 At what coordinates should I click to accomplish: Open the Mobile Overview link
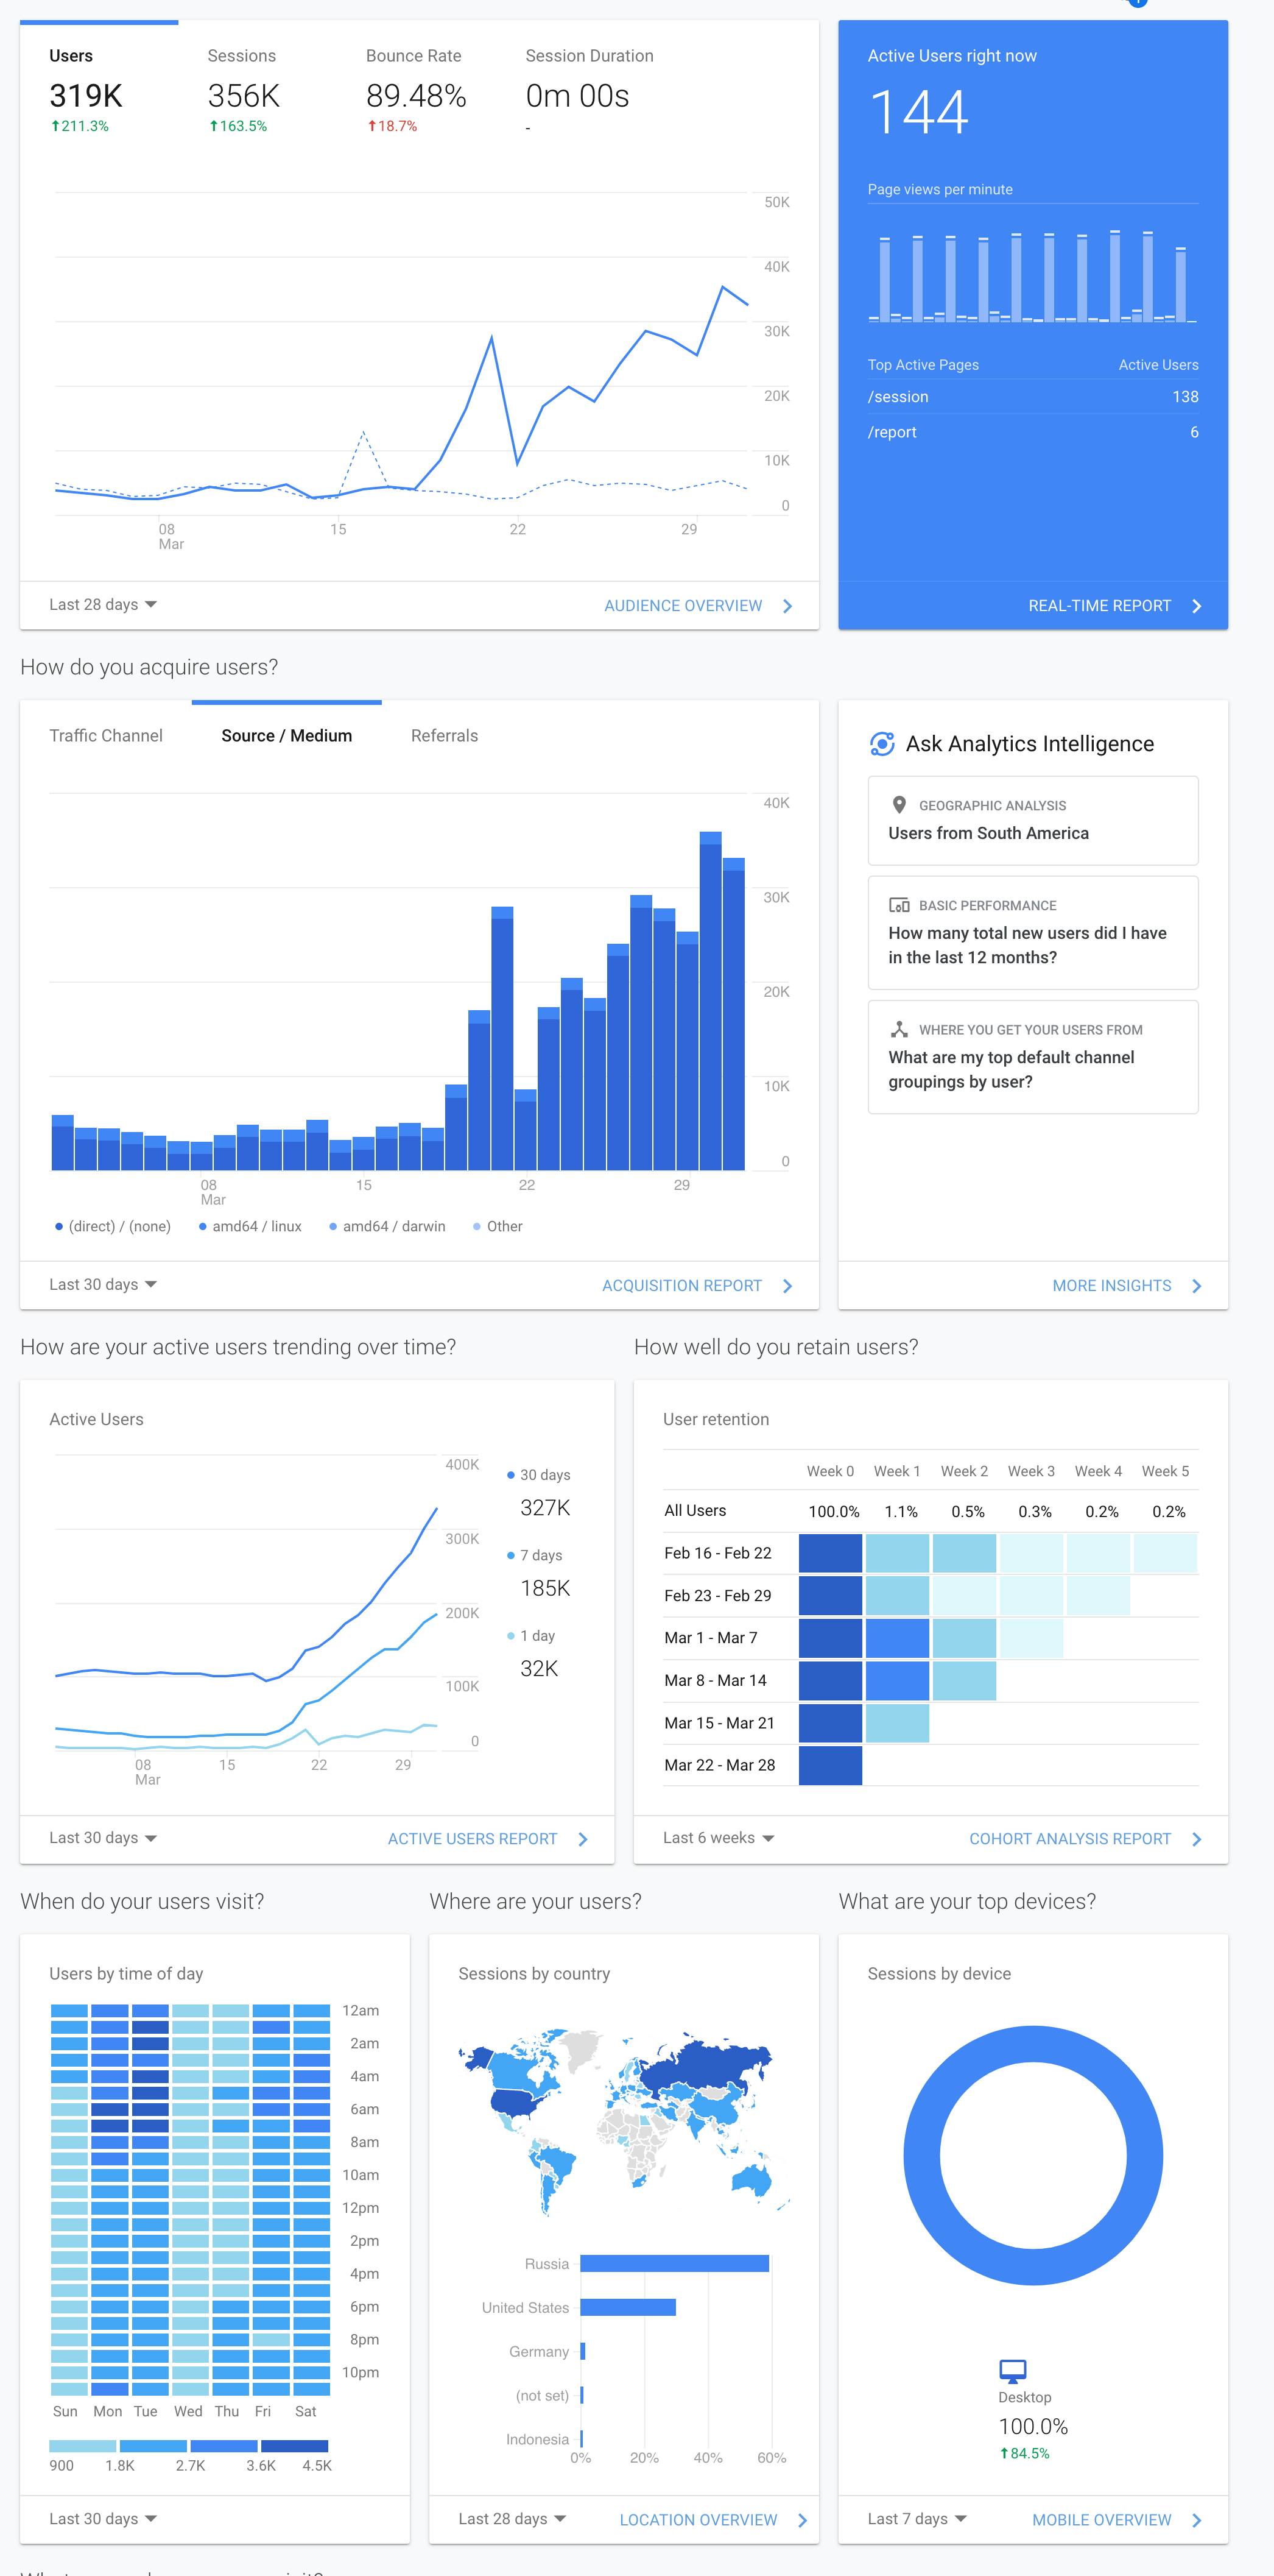[x=1101, y=2520]
